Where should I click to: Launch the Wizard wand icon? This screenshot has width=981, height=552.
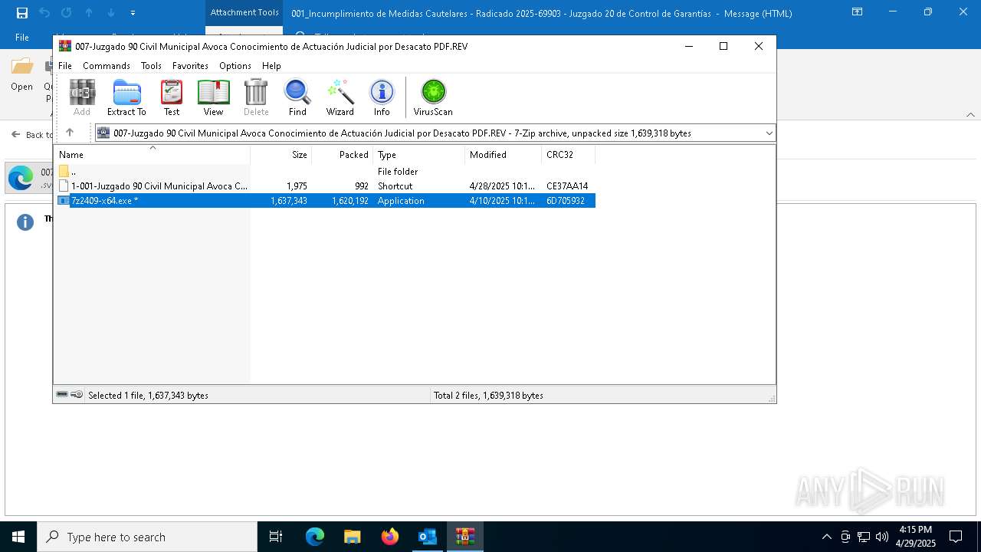coord(340,97)
